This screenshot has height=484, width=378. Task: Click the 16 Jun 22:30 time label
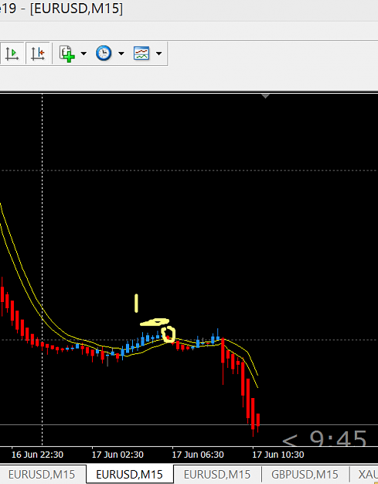[x=37, y=455]
